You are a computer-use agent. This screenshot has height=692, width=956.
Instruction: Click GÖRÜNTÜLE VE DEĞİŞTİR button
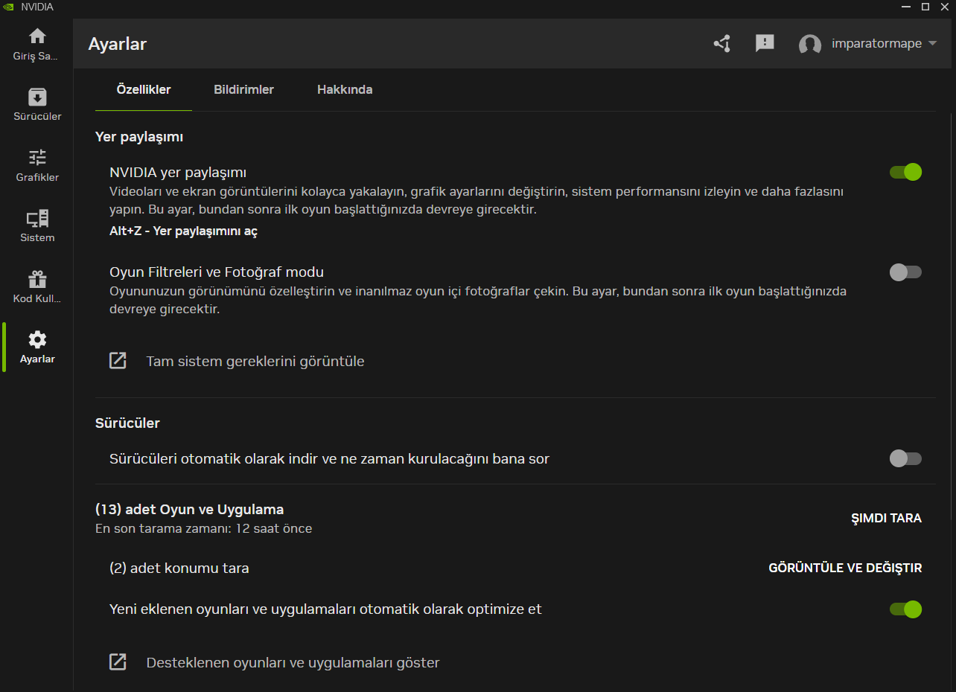[x=845, y=568]
